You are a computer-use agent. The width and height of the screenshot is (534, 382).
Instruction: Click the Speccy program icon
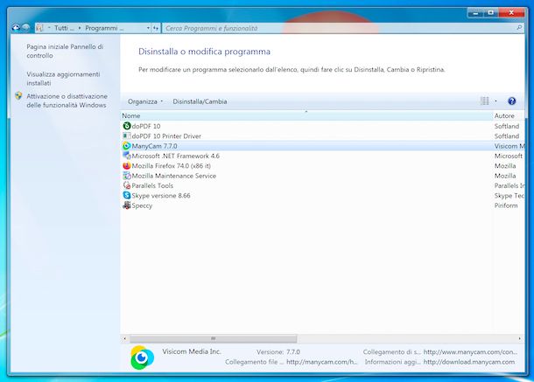127,205
